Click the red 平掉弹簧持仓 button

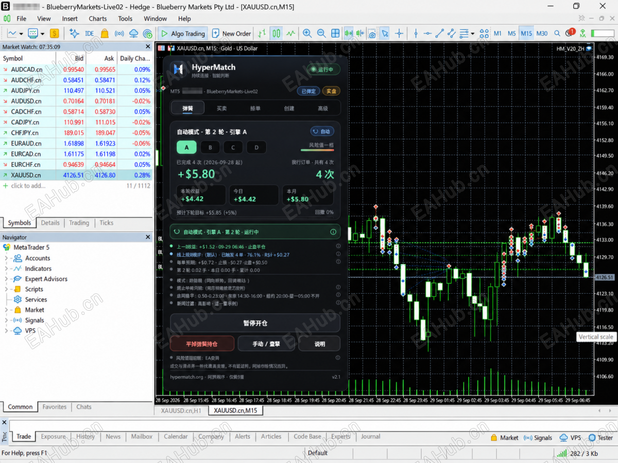click(202, 344)
